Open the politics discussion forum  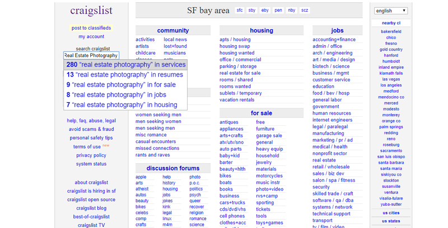coord(196,189)
